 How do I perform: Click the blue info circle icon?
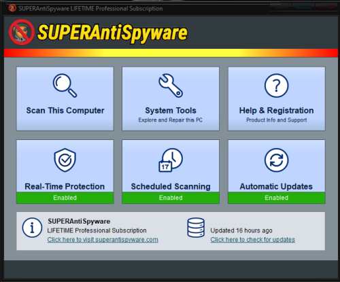point(32,228)
